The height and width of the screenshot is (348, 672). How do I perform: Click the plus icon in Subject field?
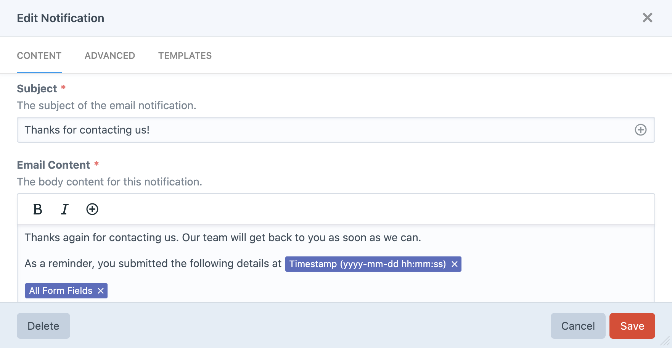click(x=640, y=130)
